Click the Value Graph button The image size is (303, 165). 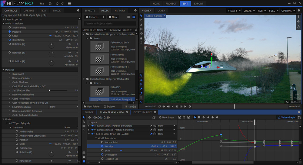[286, 117]
